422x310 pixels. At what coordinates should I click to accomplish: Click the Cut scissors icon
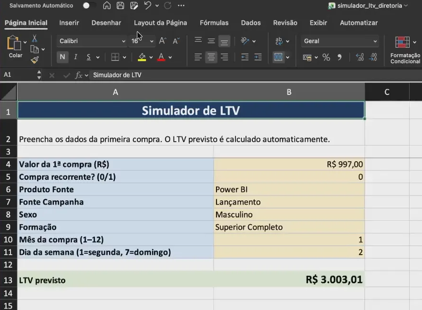pos(34,39)
